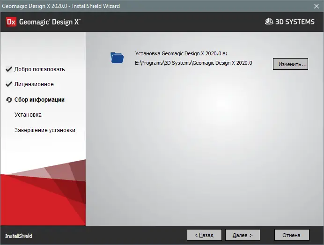
Task: Click the blue folder icon
Action: [x=117, y=58]
